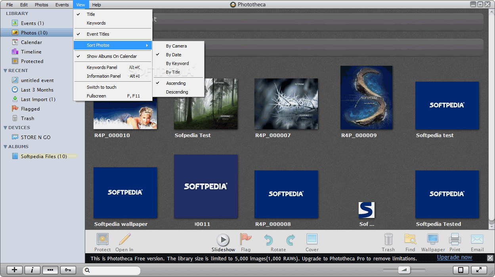Click the Wallpaper monitor icon
This screenshot has height=277, width=495.
click(432, 239)
